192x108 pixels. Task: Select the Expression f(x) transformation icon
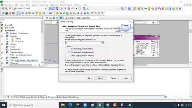(x=33, y=13)
